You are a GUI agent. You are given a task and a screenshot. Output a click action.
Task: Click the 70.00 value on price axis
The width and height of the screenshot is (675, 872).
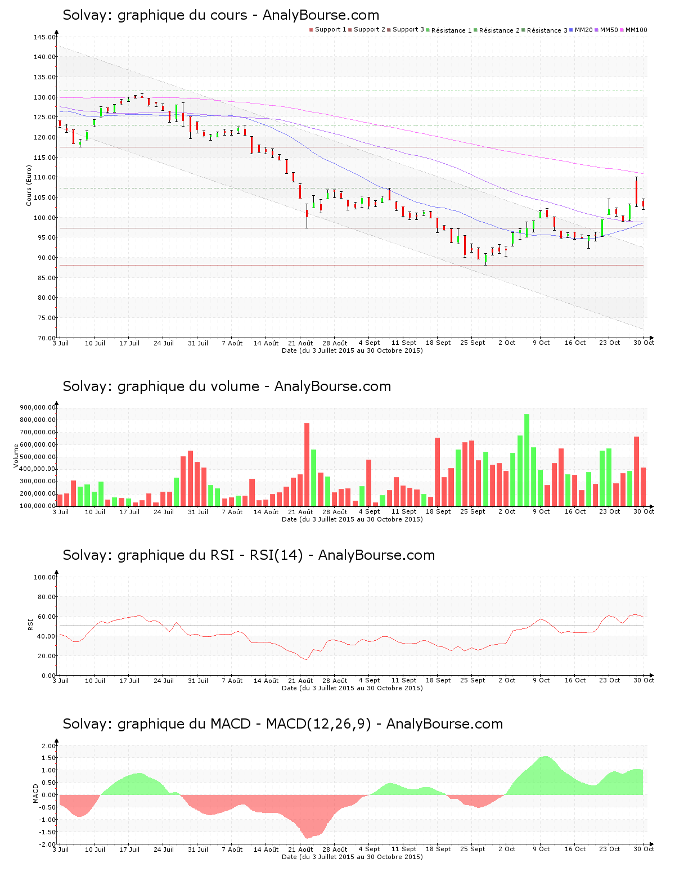[x=46, y=338]
